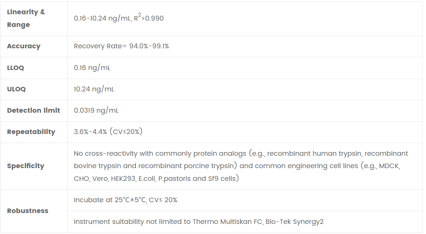Click the 0.0319 ng/mL detection value
Viewport: 426px width, 234px height.
point(96,110)
